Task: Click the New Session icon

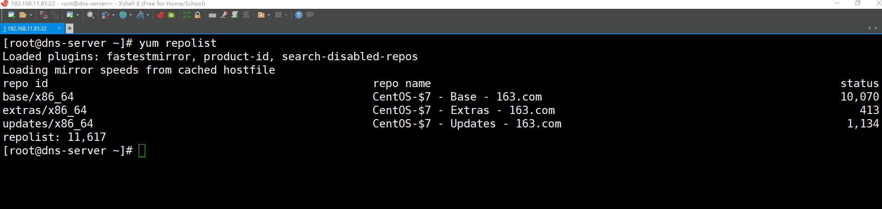Action: tap(12, 15)
